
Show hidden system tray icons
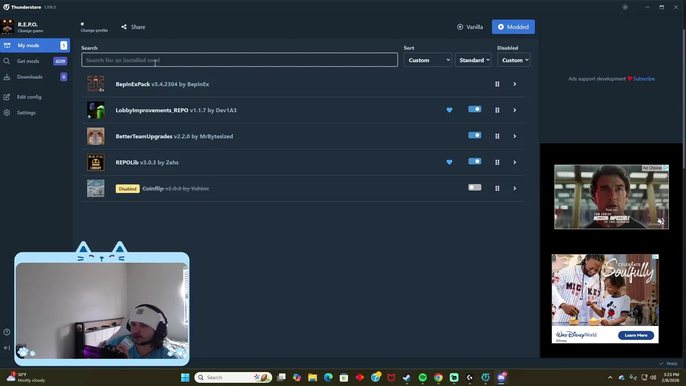click(610, 377)
